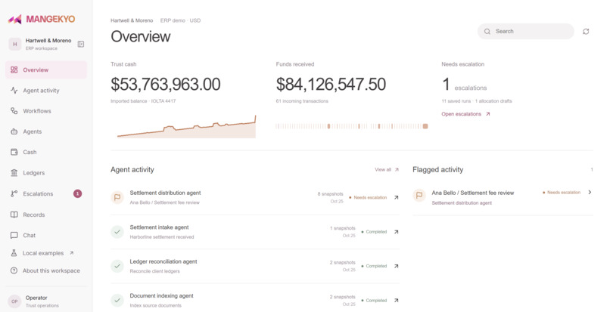Click the $53,763,963.00 trust cash value

165,85
